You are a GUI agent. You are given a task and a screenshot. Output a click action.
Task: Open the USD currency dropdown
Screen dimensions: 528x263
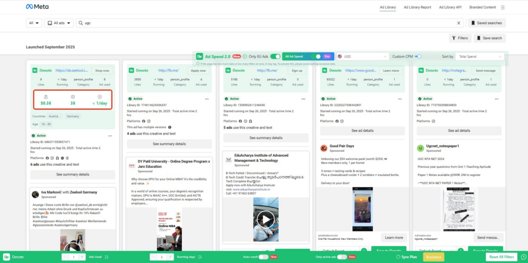tap(361, 57)
